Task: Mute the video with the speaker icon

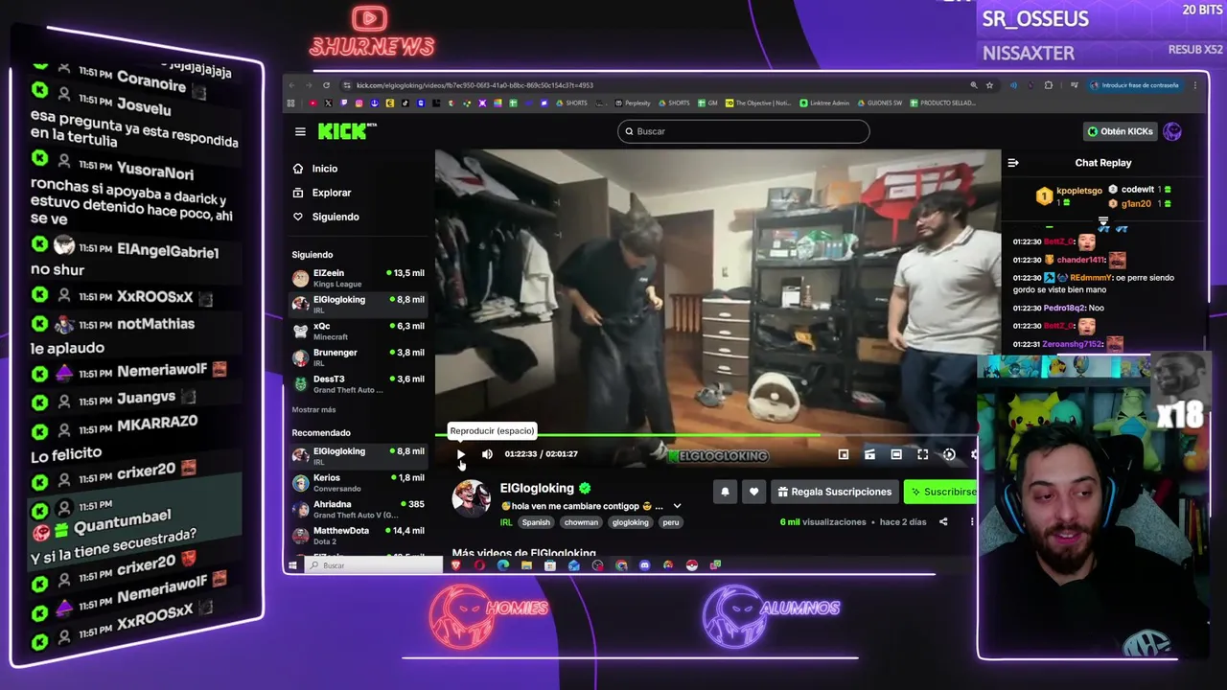Action: 487,454
